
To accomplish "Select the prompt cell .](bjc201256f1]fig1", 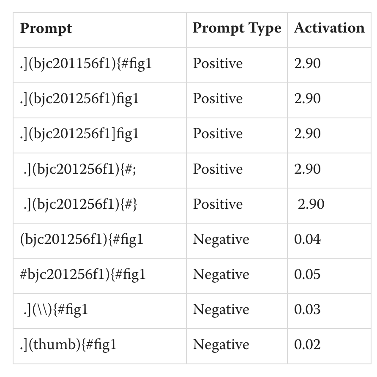I will pos(79,134).
